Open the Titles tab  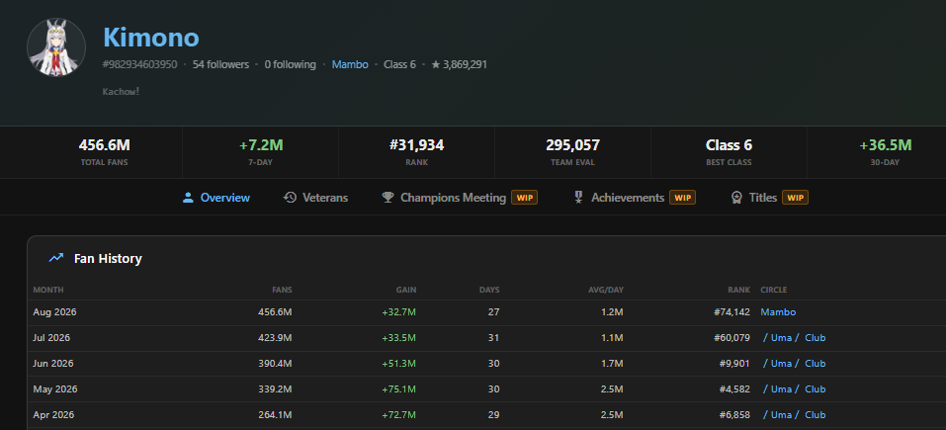769,198
